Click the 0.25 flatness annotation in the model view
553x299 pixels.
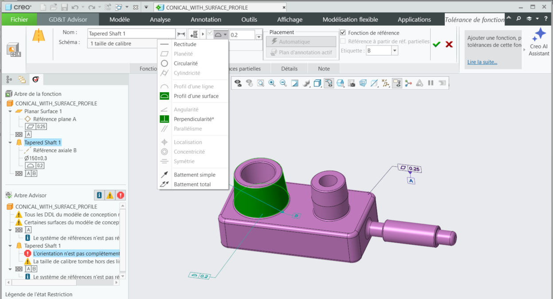410,169
